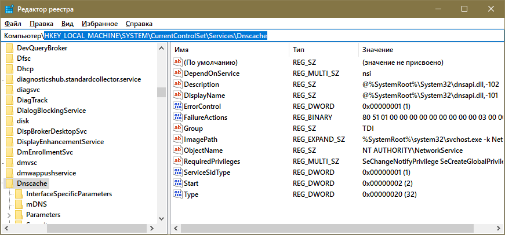Sort values by the Имя column header

[181, 50]
